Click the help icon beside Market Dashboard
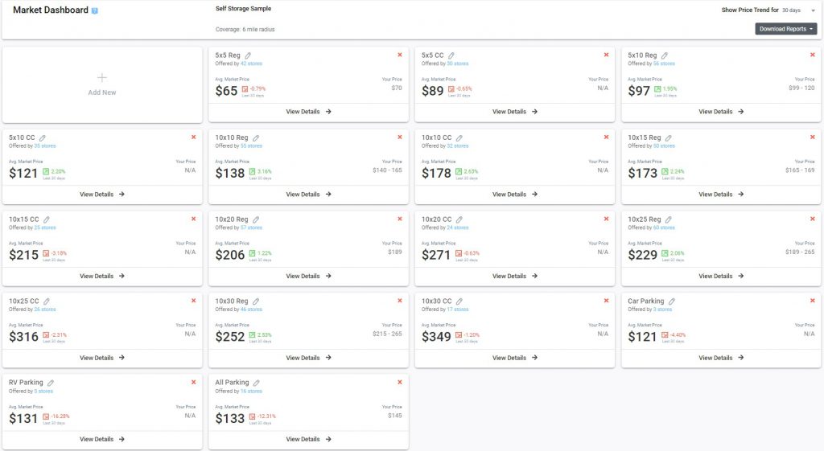824x451 pixels. coord(95,11)
